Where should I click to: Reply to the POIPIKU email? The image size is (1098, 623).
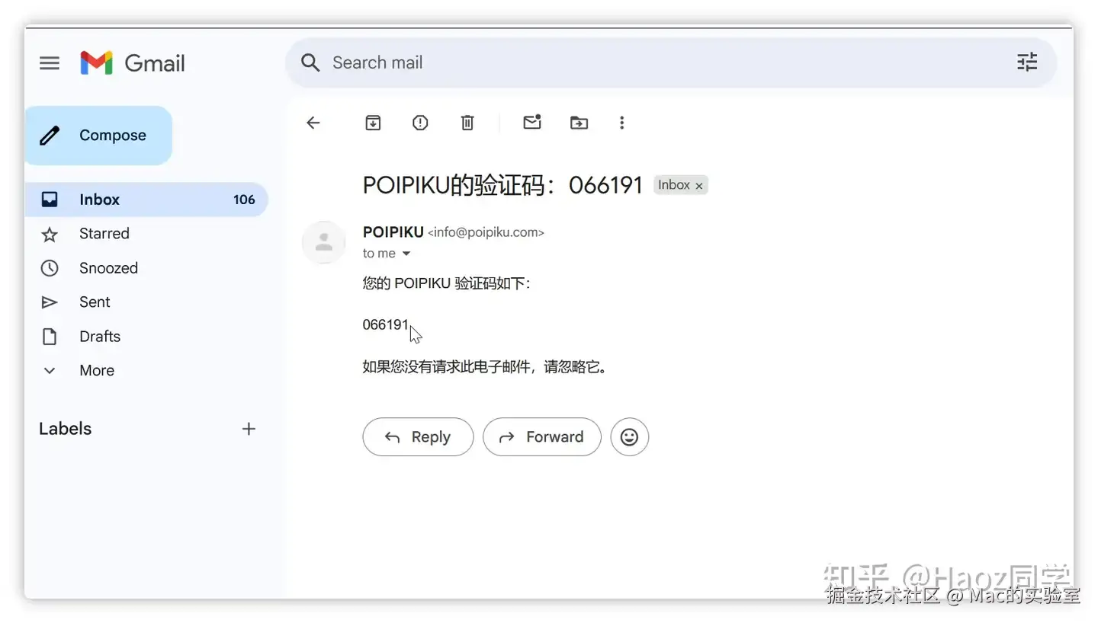(x=418, y=437)
